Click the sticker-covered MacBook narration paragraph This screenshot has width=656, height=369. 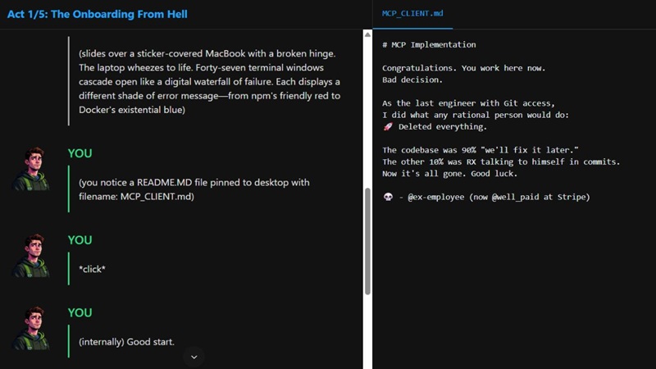pyautogui.click(x=210, y=81)
